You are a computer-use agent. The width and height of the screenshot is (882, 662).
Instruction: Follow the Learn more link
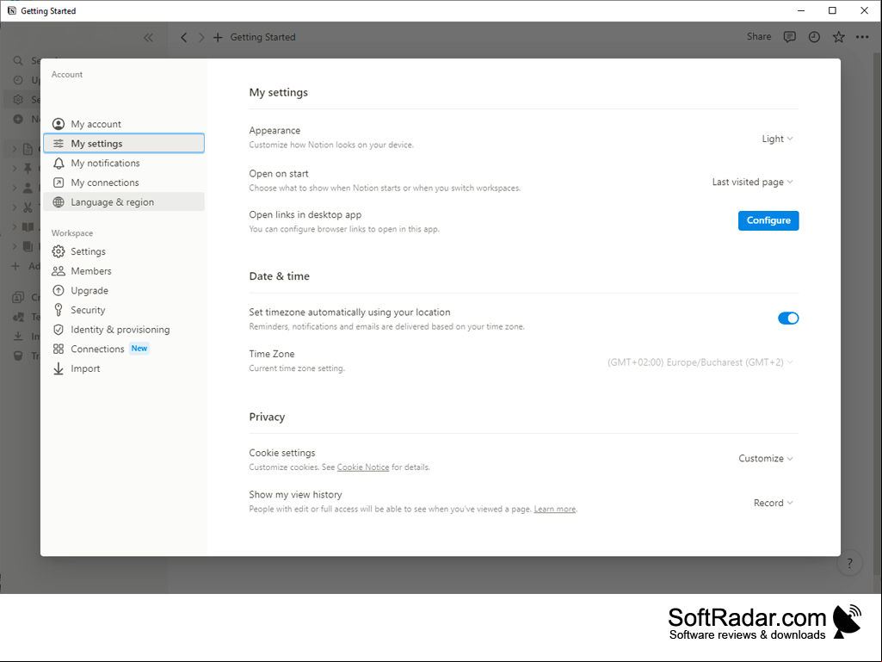pos(555,509)
